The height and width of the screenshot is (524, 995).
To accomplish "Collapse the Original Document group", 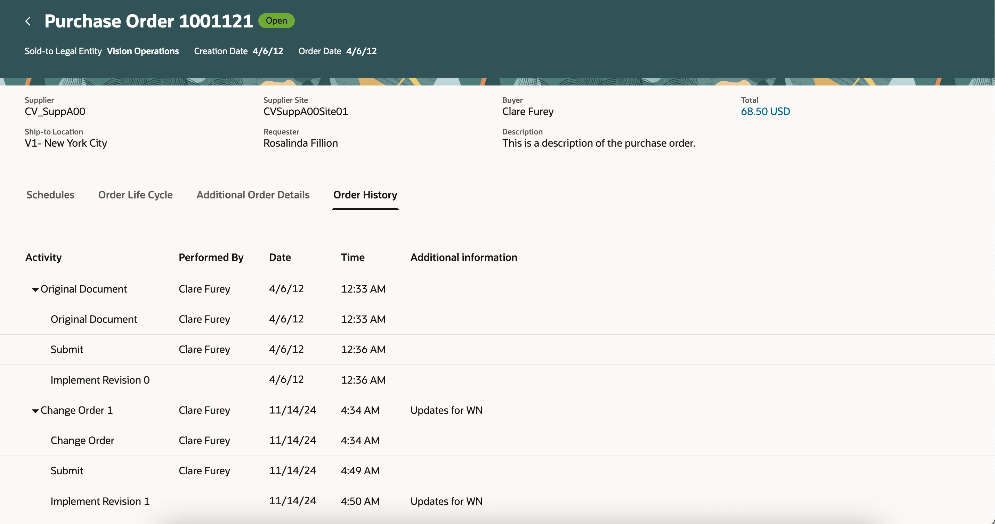I will 35,289.
